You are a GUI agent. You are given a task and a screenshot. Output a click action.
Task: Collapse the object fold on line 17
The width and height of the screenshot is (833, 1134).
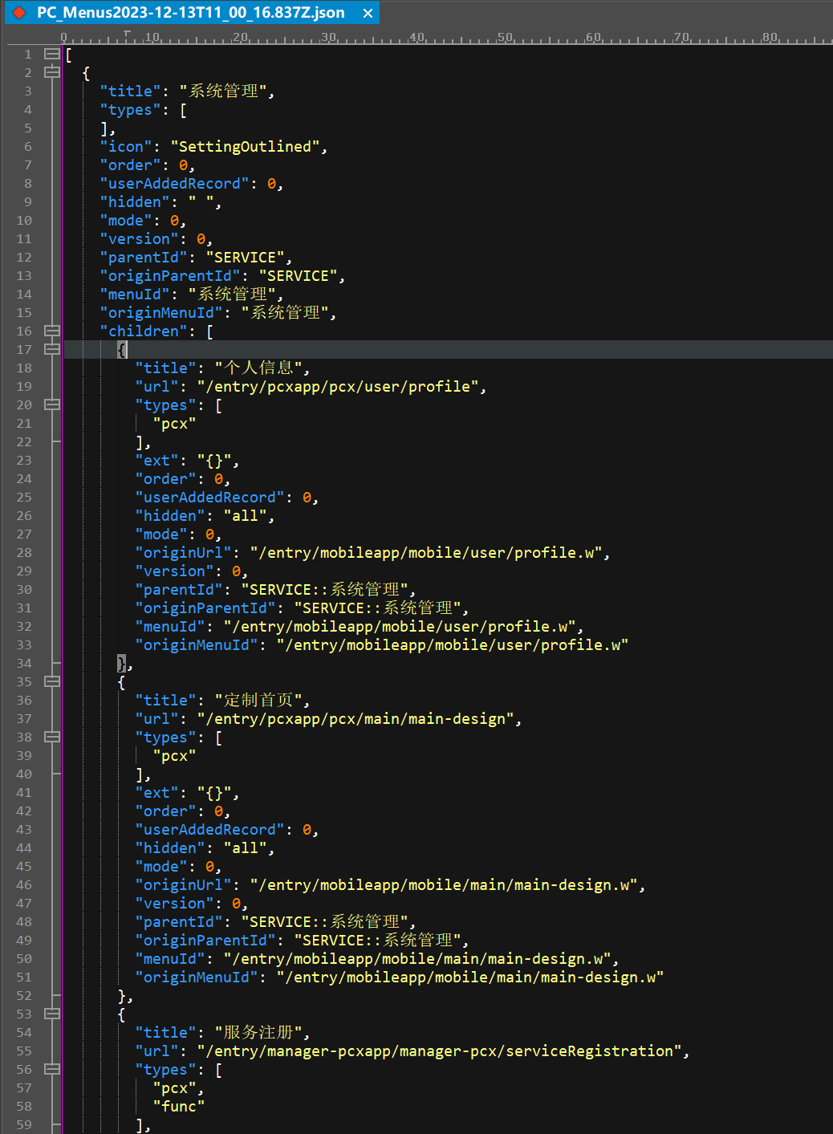click(52, 349)
